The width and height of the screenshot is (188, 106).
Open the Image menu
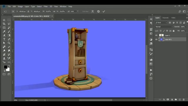[x=20, y=6]
